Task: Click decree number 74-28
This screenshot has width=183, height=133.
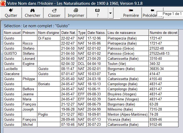Action: [163, 115]
